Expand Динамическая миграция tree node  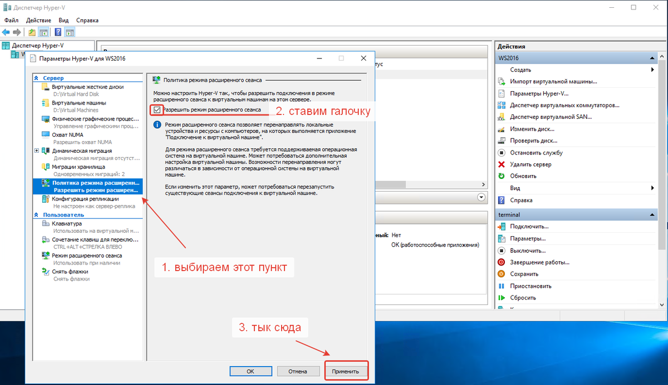click(37, 151)
